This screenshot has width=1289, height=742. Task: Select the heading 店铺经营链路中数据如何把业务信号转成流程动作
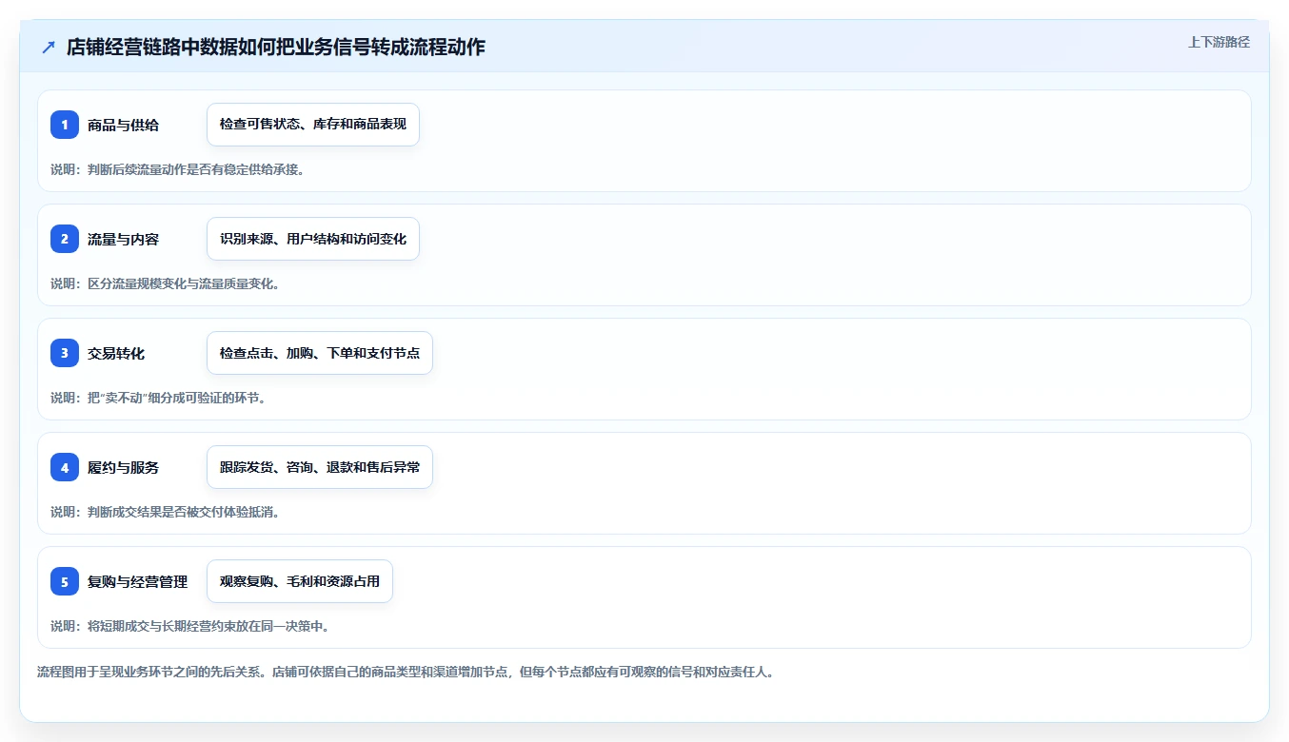276,48
